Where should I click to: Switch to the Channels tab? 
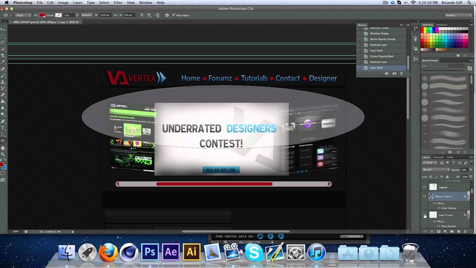point(438,157)
